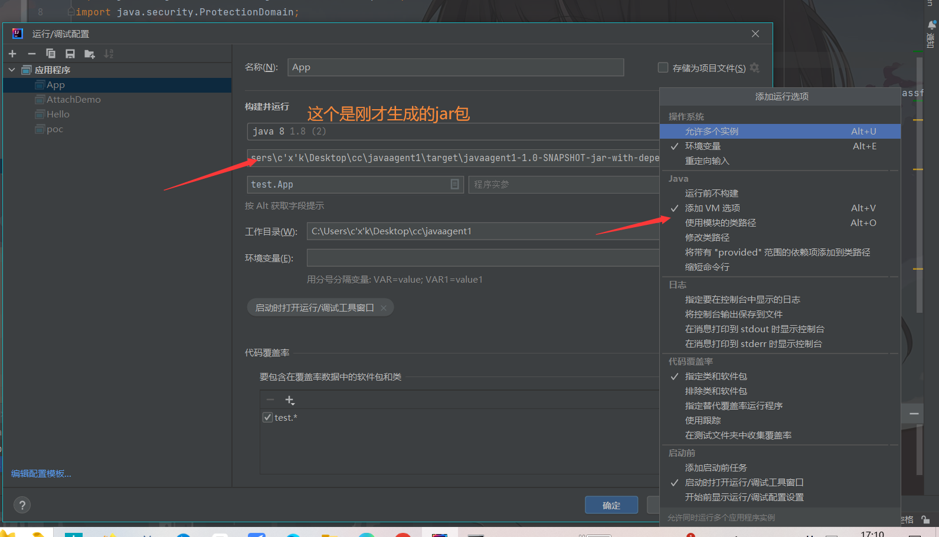Sort configurations alphabetically
This screenshot has height=537, width=939.
(x=109, y=54)
